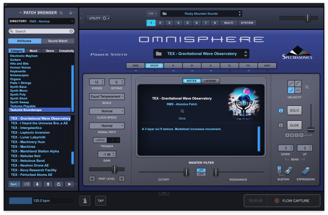328x215 pixels.
Task: Open the Directory RMS - Atomica dropdown
Action: point(42,21)
